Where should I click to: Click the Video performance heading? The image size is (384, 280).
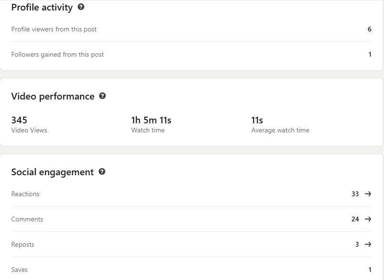pos(53,96)
